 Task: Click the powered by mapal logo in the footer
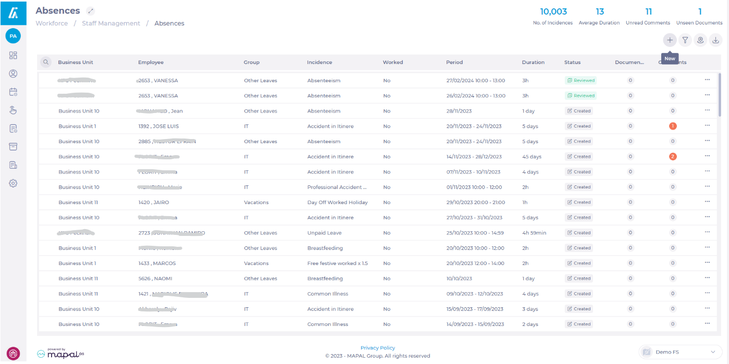coord(60,353)
